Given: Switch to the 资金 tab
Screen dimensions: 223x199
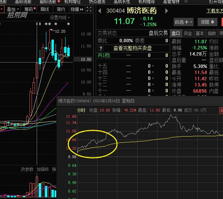Looking at the screenshot, I should [188, 33].
